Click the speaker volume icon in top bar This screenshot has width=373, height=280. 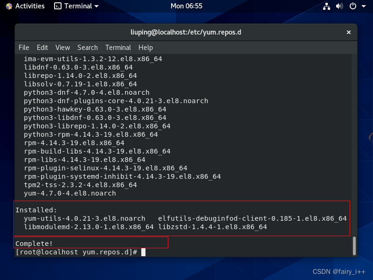(x=339, y=6)
